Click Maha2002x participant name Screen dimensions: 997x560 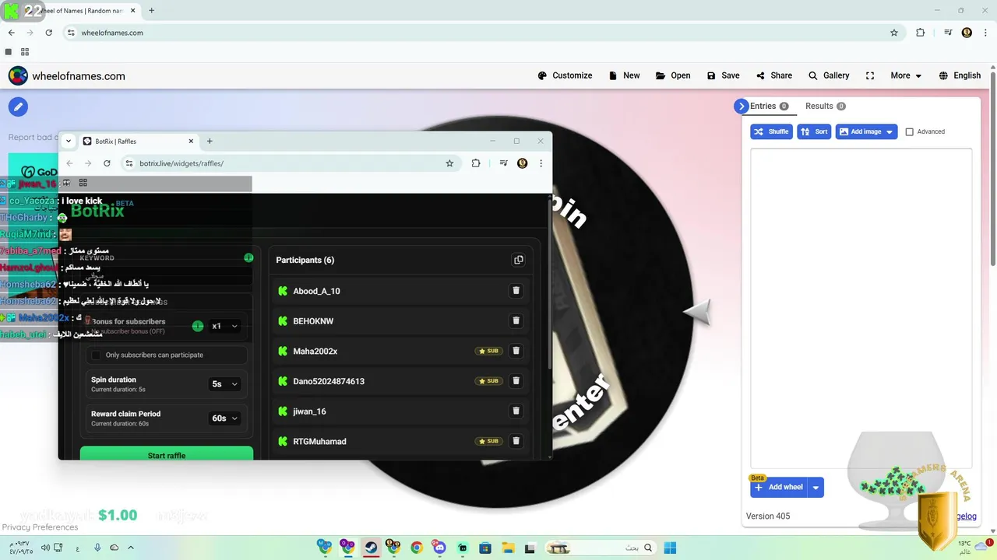pyautogui.click(x=315, y=352)
